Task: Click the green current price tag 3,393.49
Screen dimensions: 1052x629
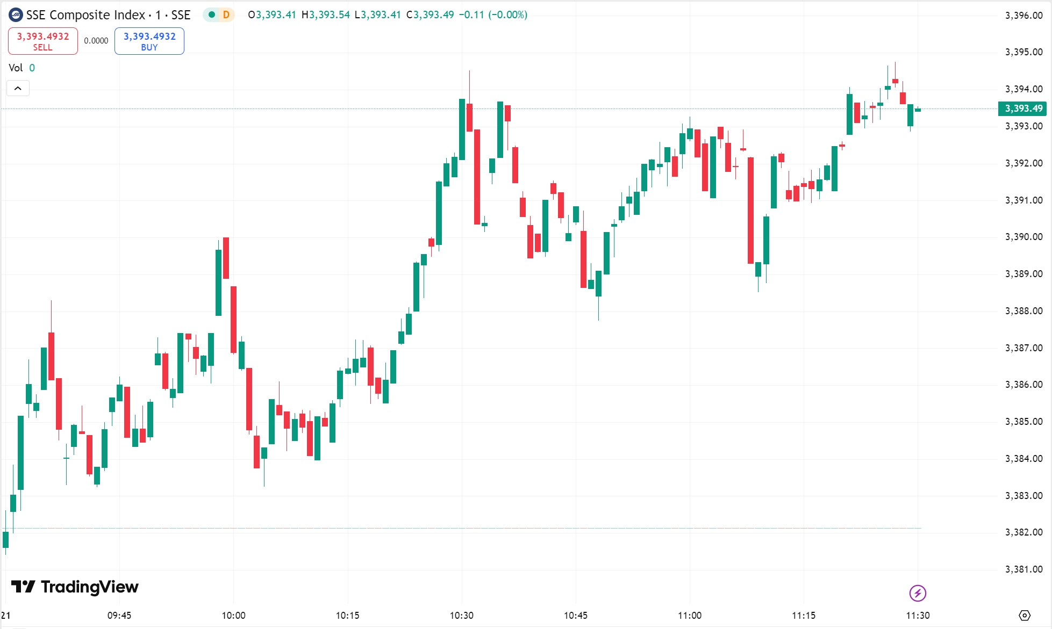Action: point(1022,109)
